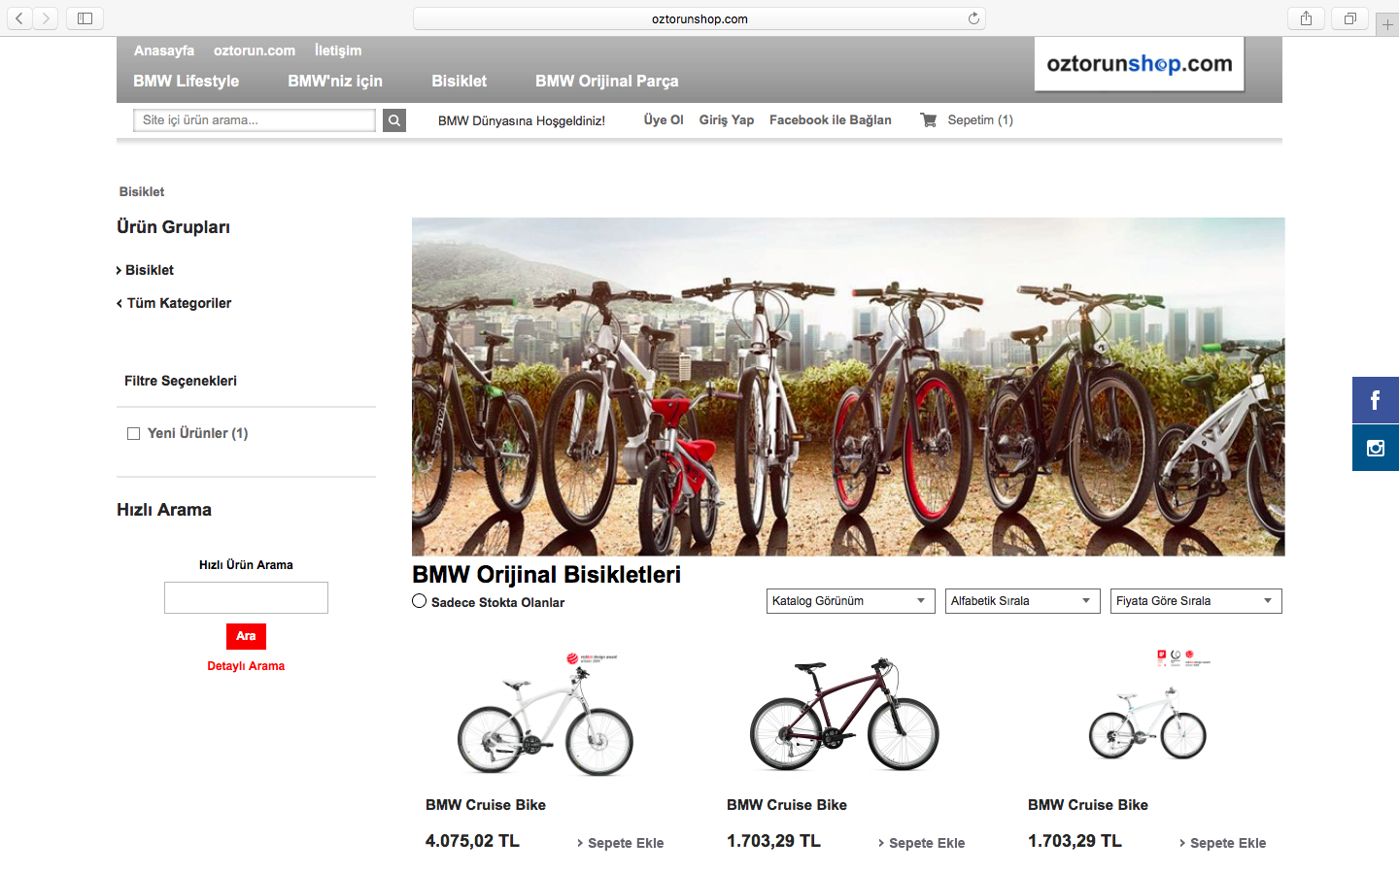Open the Alfabetik Sırala dropdown
Image resolution: width=1399 pixels, height=874 pixels.
click(x=1022, y=601)
